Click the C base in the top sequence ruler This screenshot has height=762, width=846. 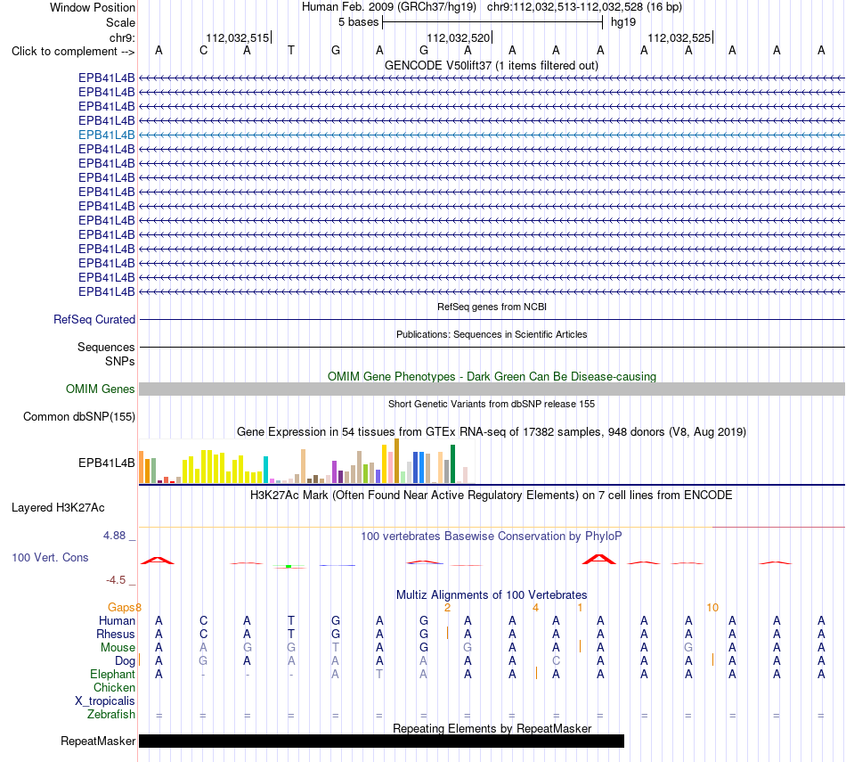[x=203, y=50]
